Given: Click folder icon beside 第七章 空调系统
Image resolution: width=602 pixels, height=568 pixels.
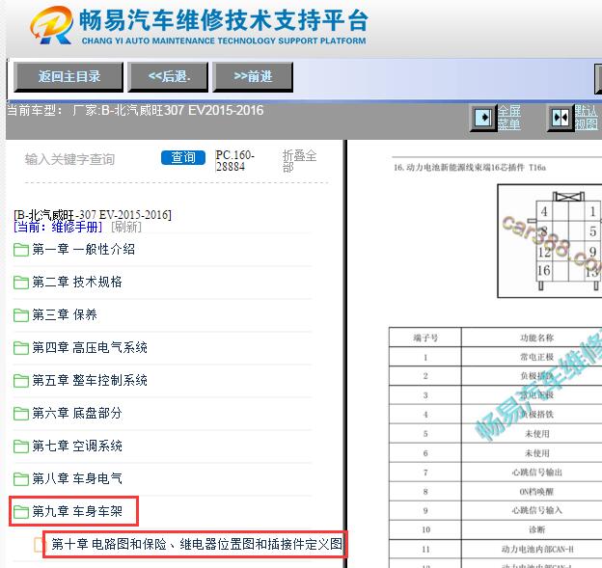Looking at the screenshot, I should [20, 446].
